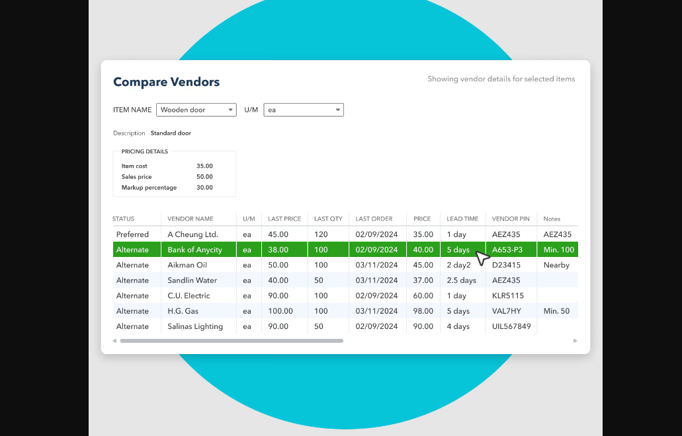Viewport: 682px width, 436px height.
Task: Expand the ITEM NAME dropdown arrow
Action: click(x=231, y=110)
